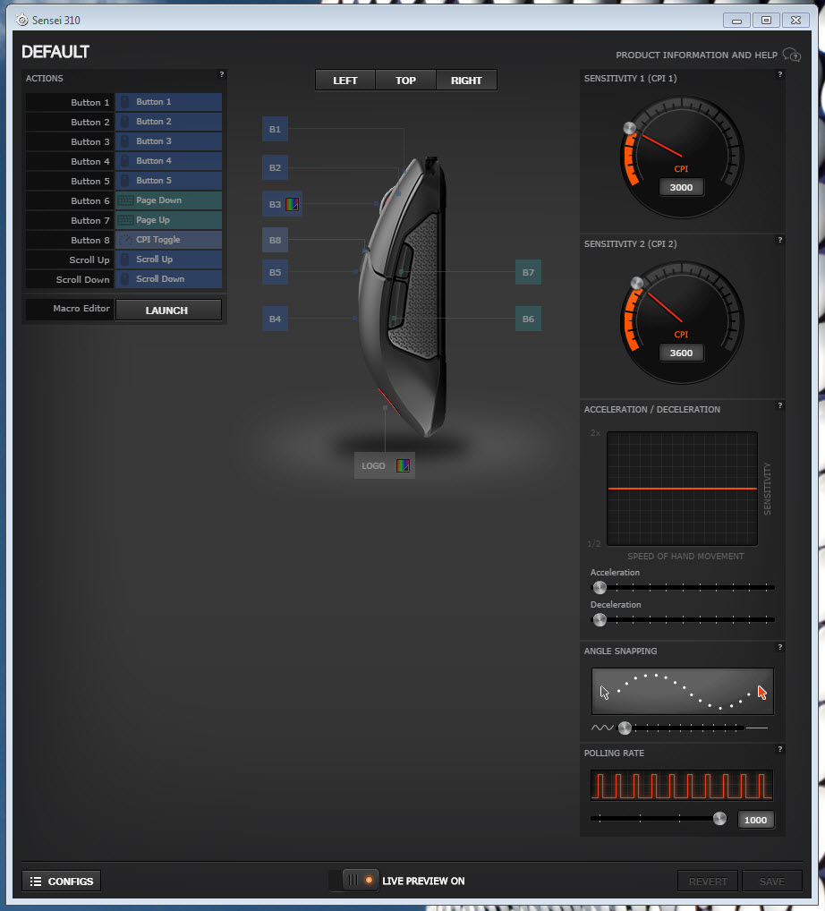Select the B4 button marker

pyautogui.click(x=275, y=319)
